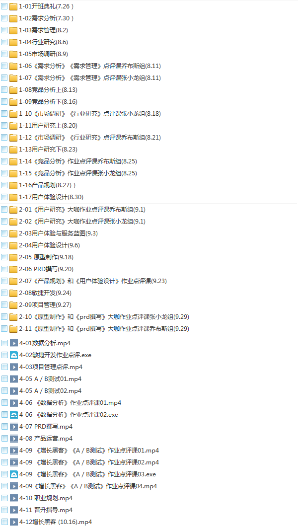Click the exe icon of 4-09 作业点评课03.exe
Screen dimensions: 298x529
click(x=14, y=474)
